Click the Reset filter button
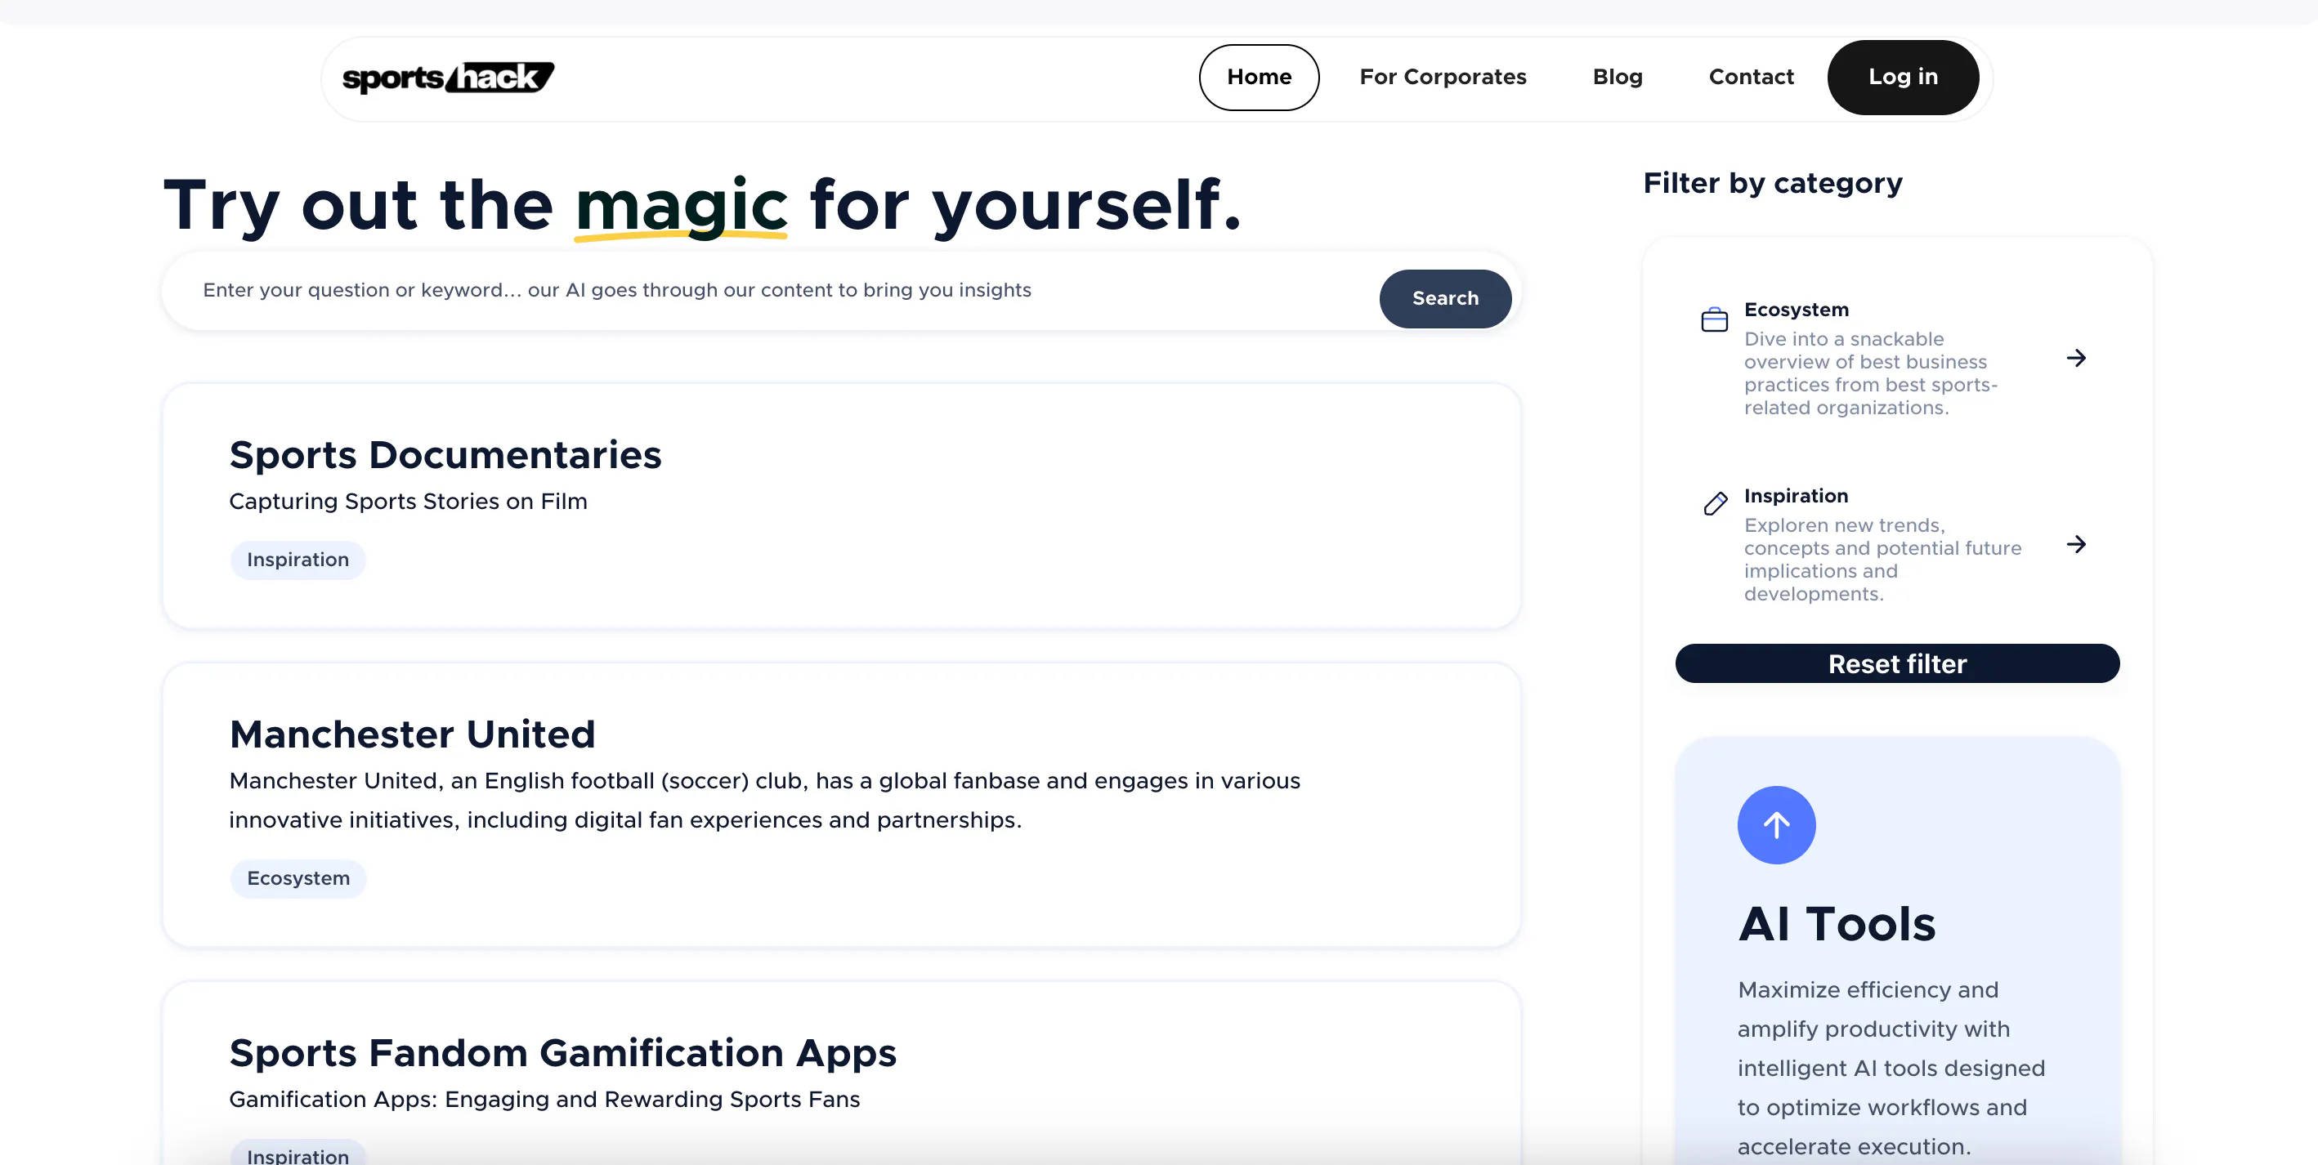The width and height of the screenshot is (2318, 1165). pyautogui.click(x=1897, y=664)
